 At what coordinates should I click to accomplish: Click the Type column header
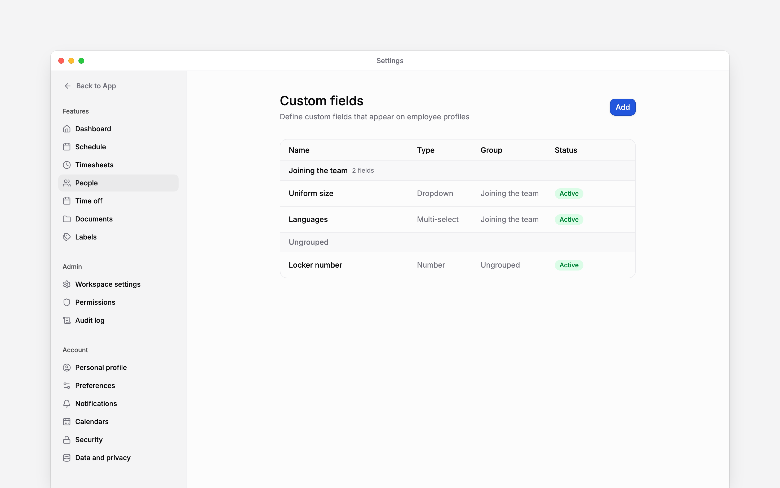coord(426,150)
